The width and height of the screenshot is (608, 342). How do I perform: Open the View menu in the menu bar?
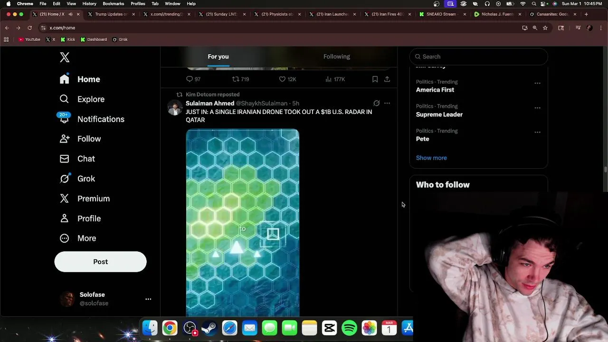click(71, 3)
